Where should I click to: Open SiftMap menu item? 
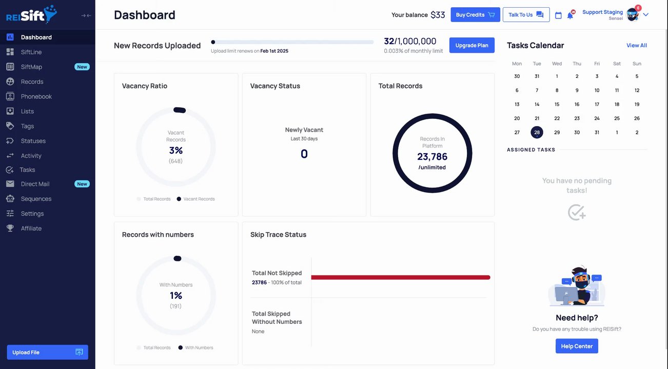(48, 67)
